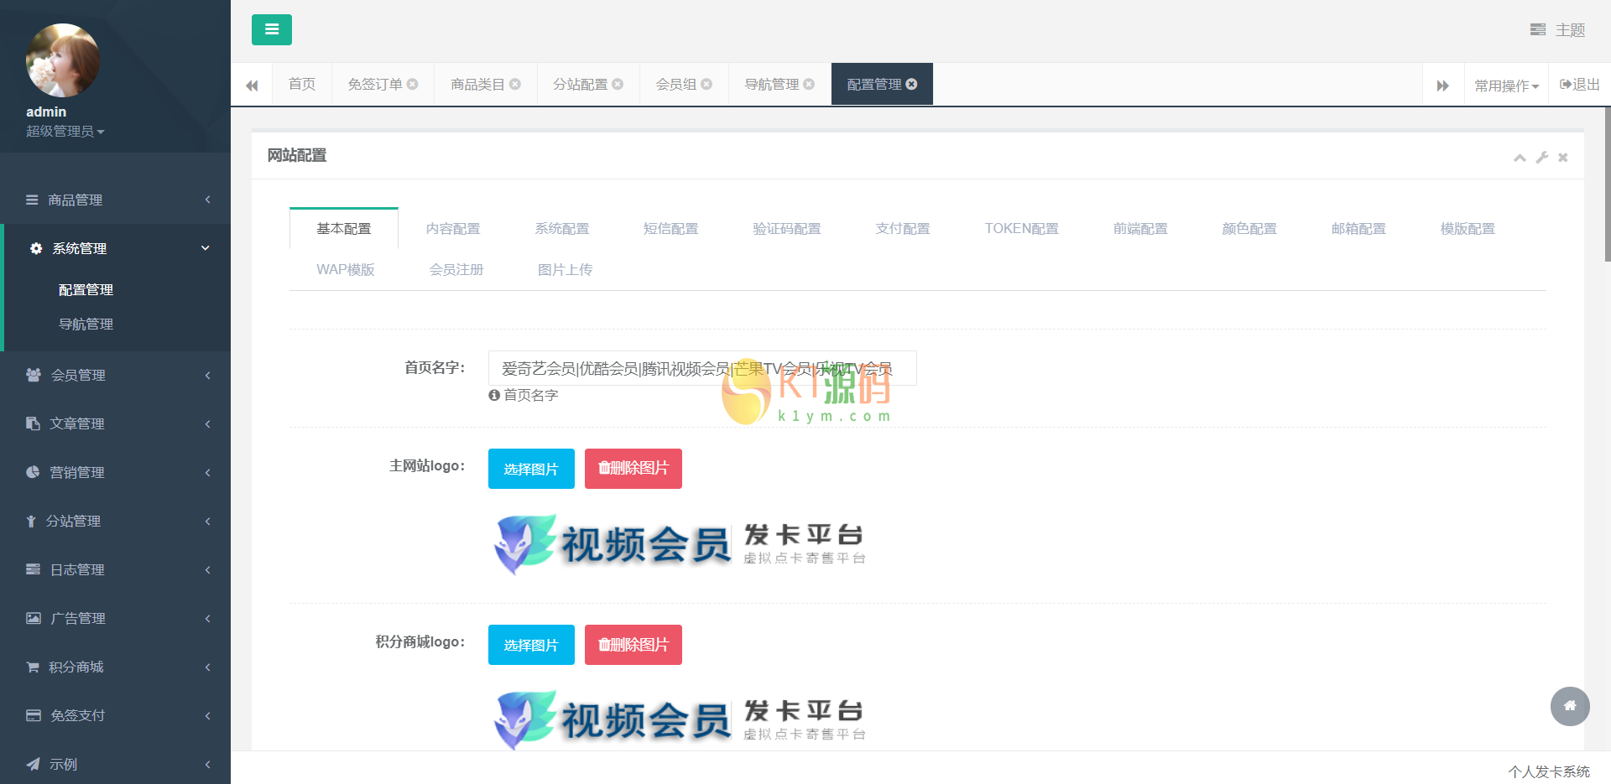
Task: Toggle the sidebar with the green hamburger button
Action: click(x=271, y=29)
